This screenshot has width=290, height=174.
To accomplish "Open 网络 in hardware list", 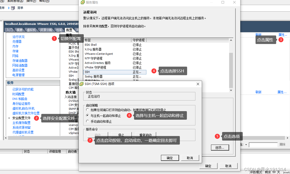I will (16, 56).
